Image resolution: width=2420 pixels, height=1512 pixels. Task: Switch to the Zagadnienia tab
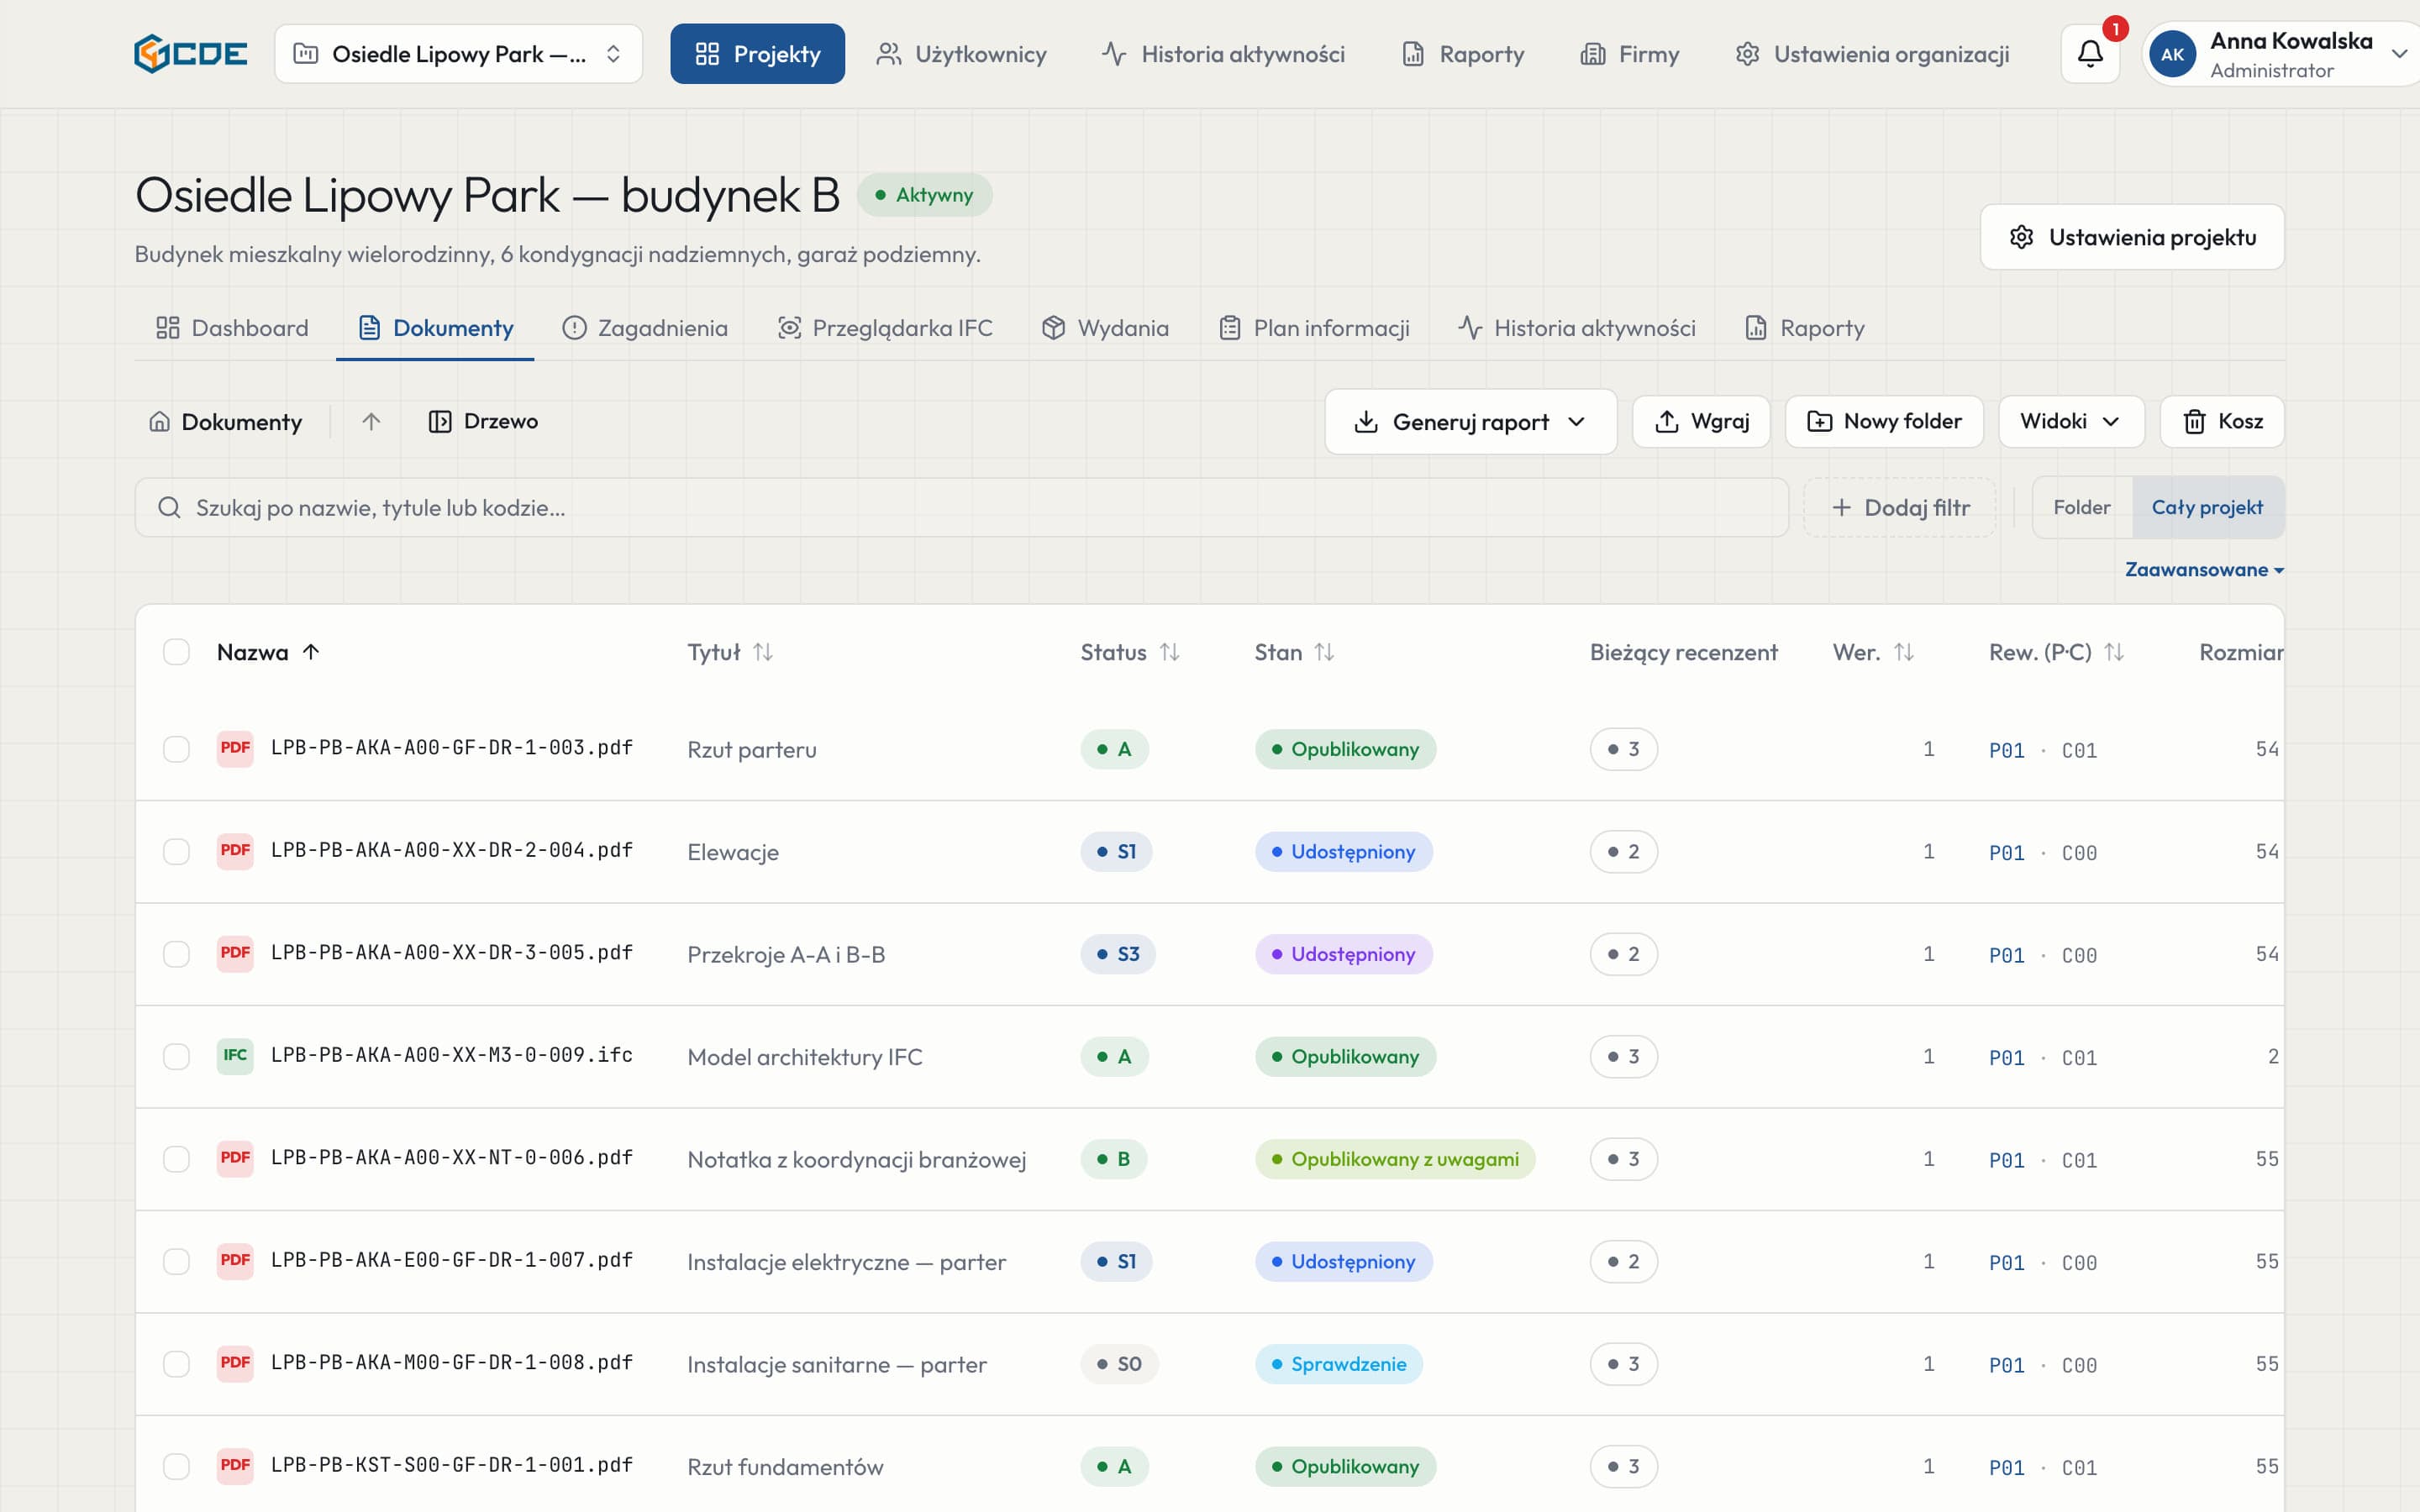click(x=645, y=328)
